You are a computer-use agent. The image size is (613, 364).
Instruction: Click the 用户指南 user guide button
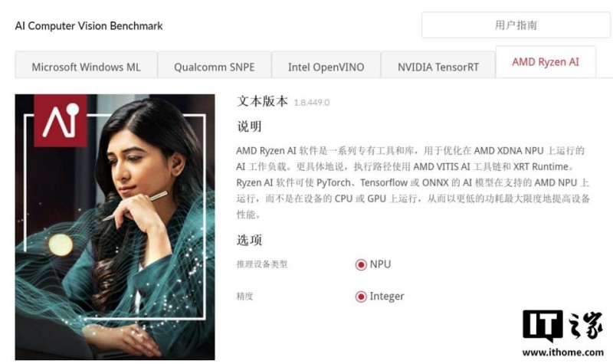tap(516, 25)
